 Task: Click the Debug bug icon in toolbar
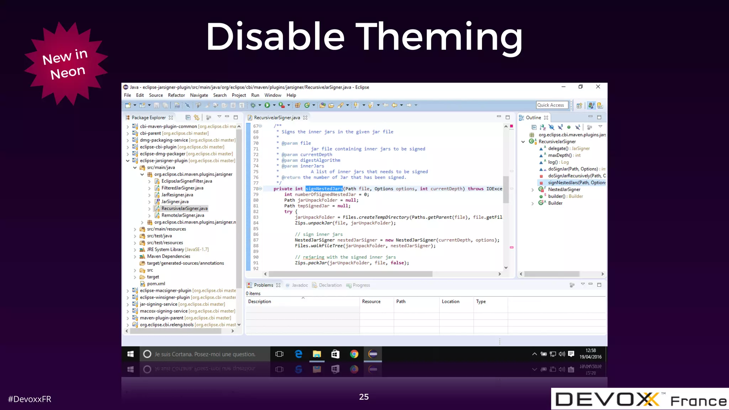coord(253,105)
